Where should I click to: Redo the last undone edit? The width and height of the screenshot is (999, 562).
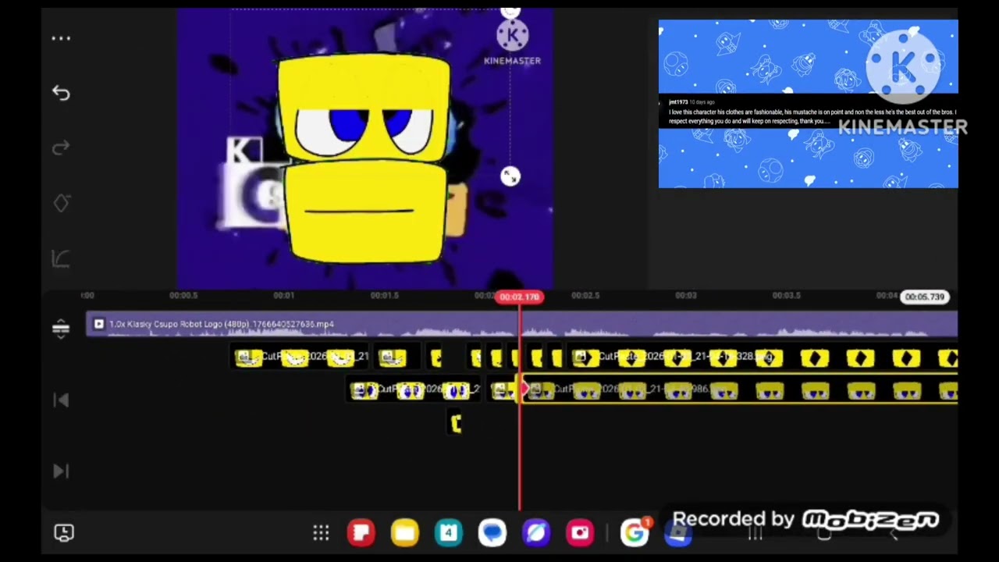(61, 148)
